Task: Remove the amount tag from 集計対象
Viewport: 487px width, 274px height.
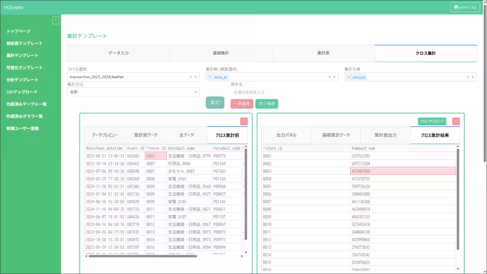Action: 349,77
